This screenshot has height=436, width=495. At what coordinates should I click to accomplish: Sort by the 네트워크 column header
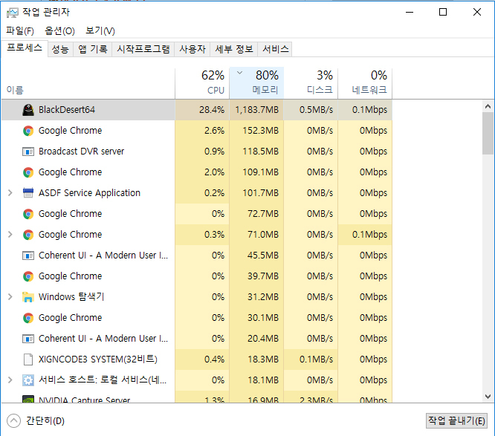tap(365, 83)
